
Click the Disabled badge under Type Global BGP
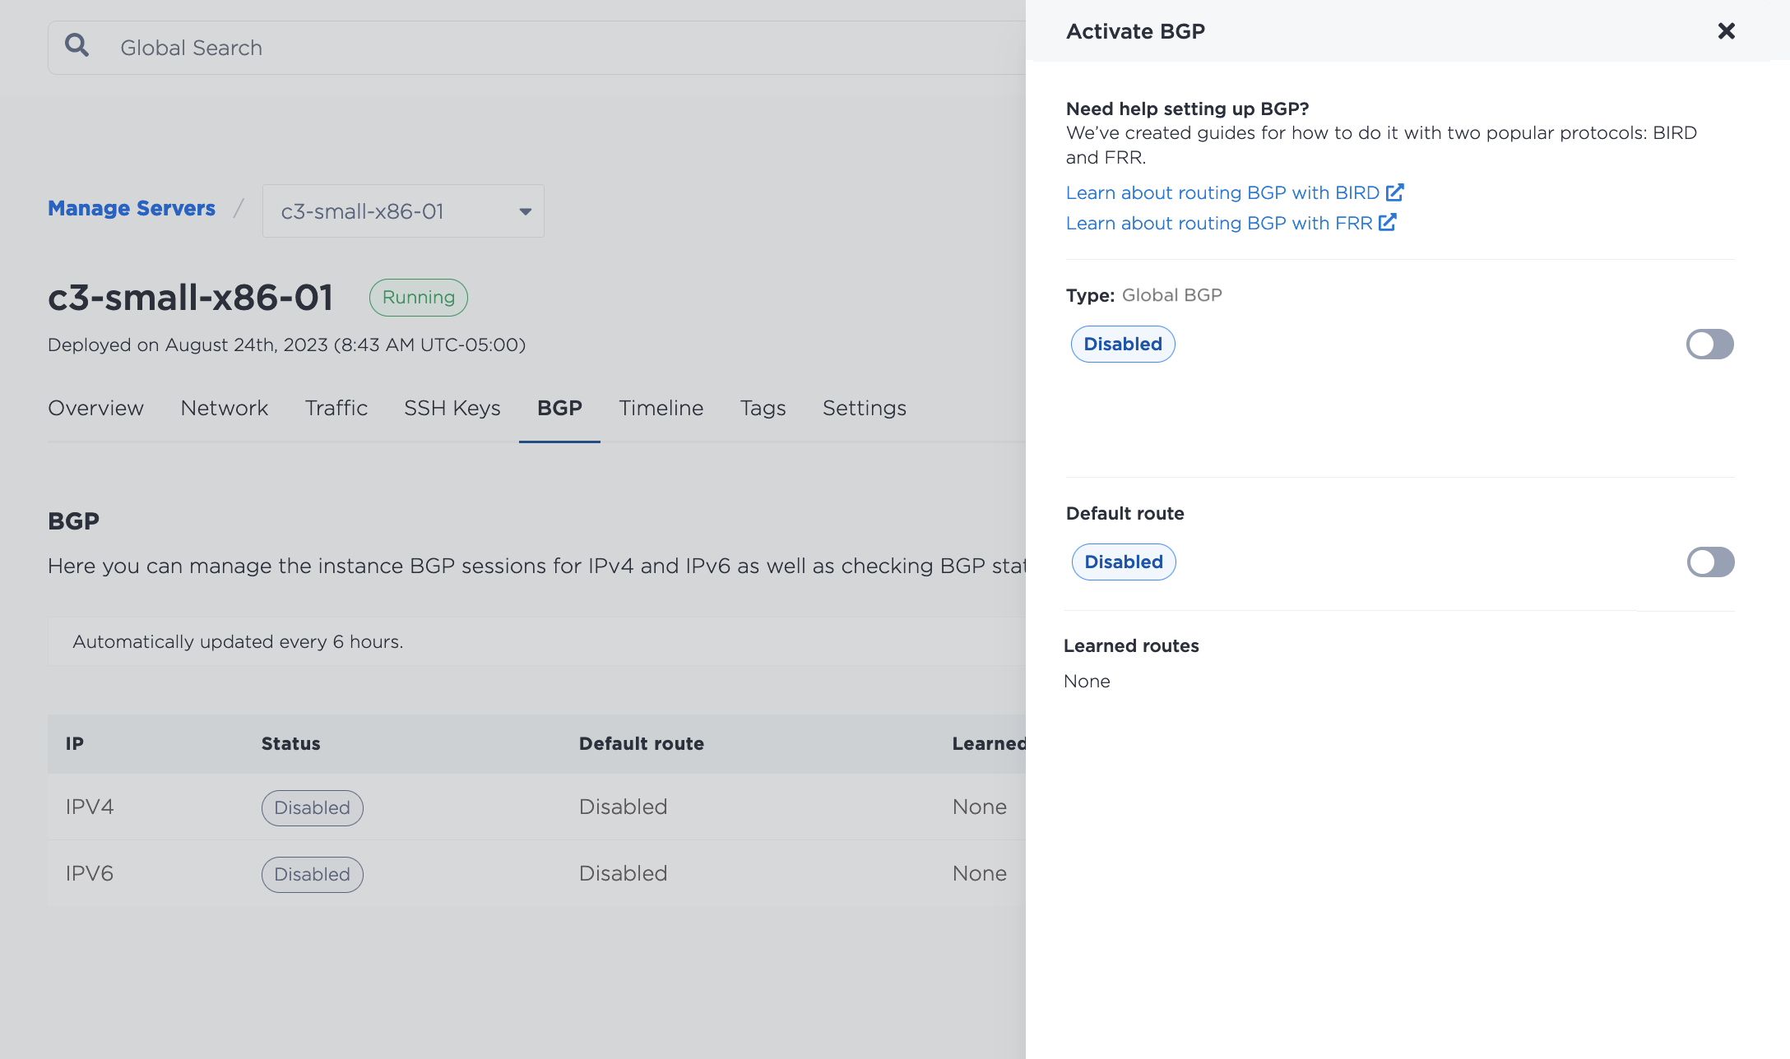tap(1123, 344)
